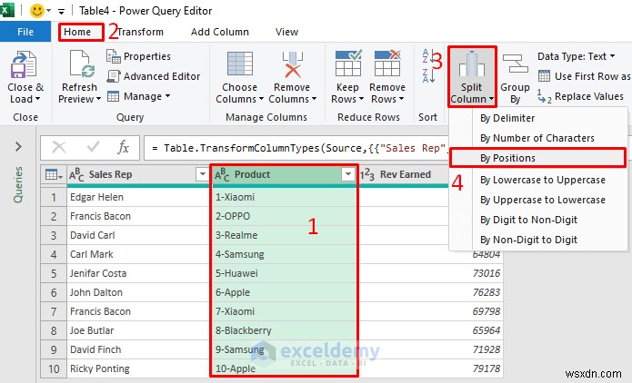Switch to the Home tab
The width and height of the screenshot is (632, 383).
[77, 32]
